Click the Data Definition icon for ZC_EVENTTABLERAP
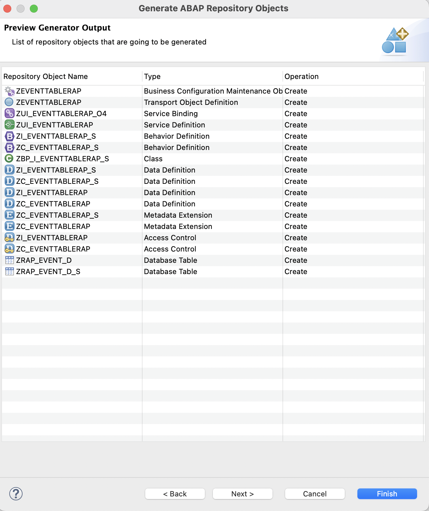The height and width of the screenshot is (511, 429). pos(10,204)
